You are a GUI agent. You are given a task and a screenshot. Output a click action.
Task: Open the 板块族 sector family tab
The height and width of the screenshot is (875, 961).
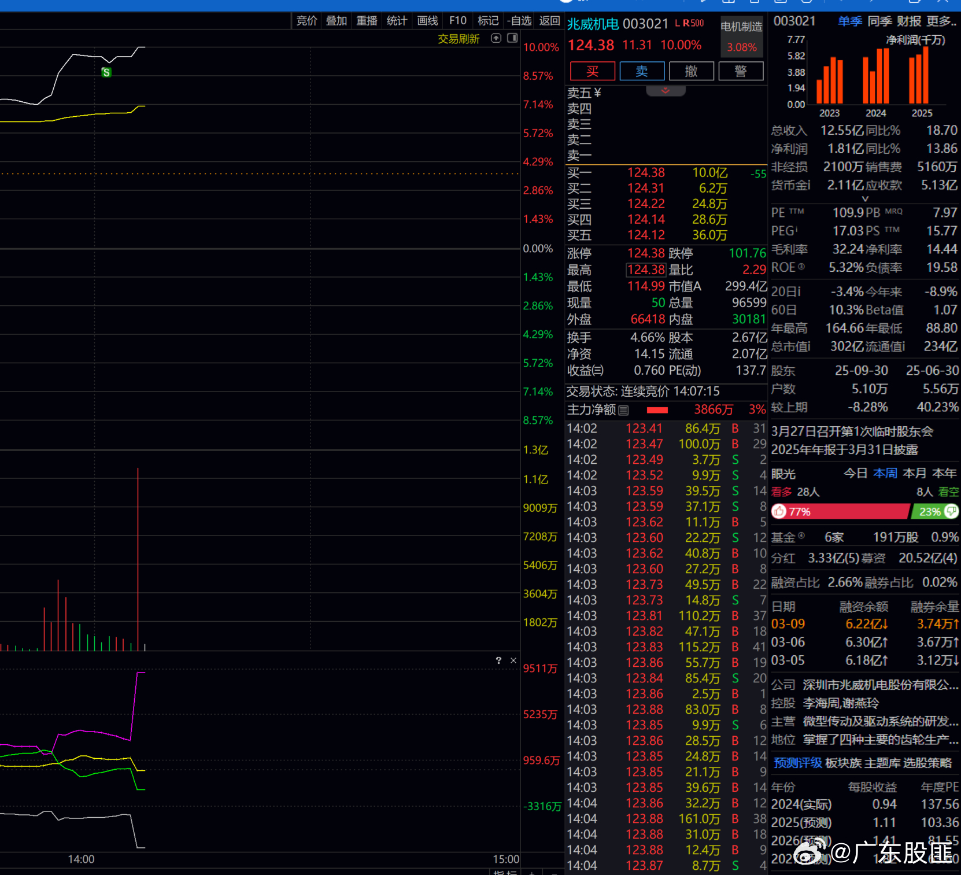tap(843, 763)
